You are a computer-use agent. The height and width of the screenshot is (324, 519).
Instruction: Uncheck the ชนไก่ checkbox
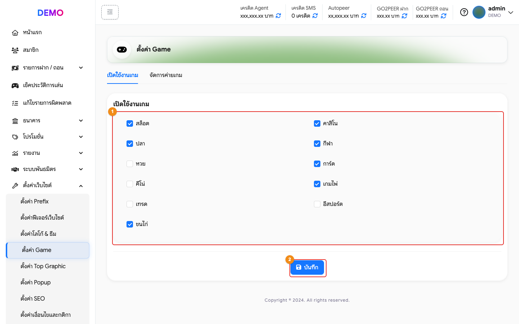(x=130, y=224)
